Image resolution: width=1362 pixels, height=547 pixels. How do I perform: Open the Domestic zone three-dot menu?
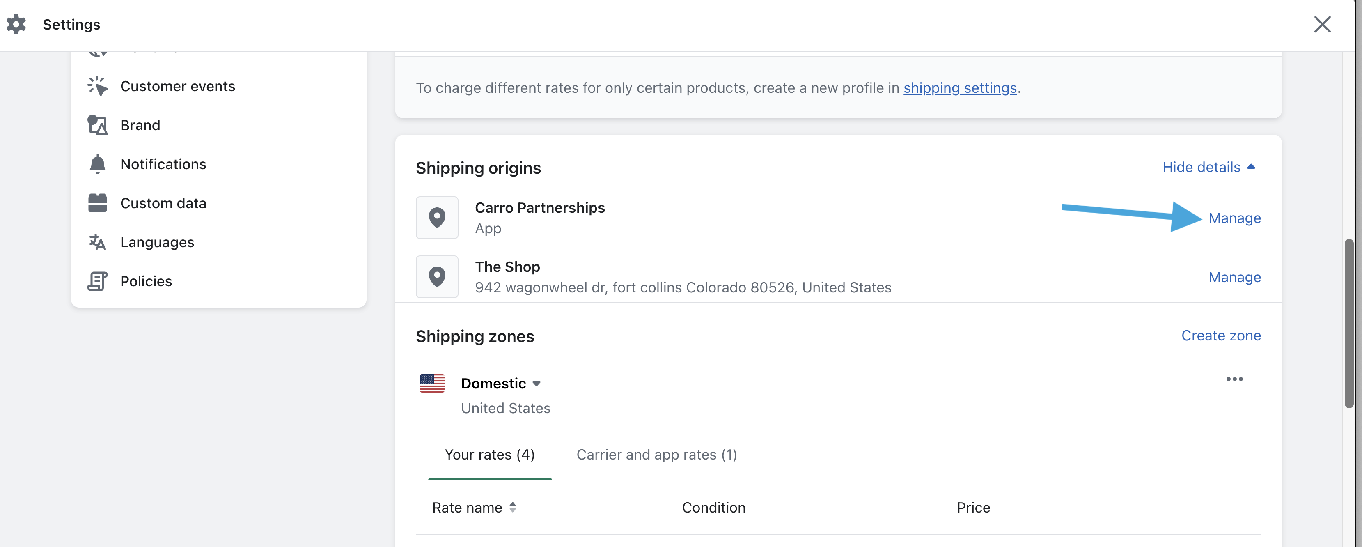coord(1234,379)
